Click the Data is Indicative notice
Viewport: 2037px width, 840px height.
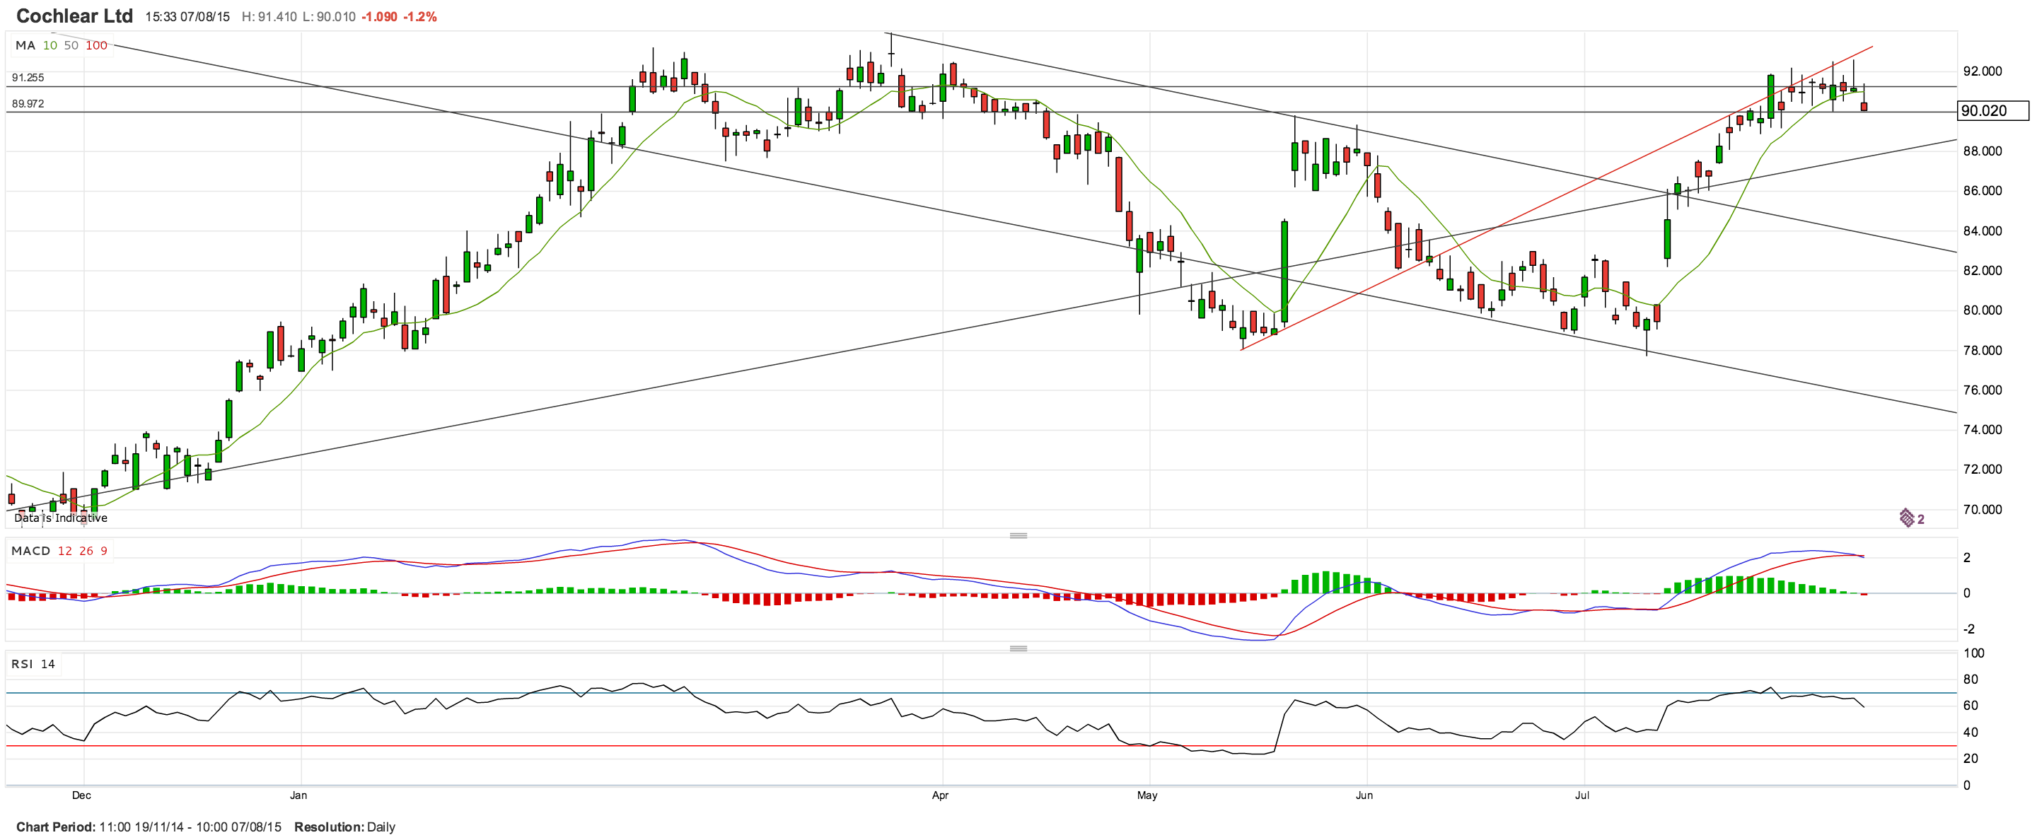click(61, 518)
